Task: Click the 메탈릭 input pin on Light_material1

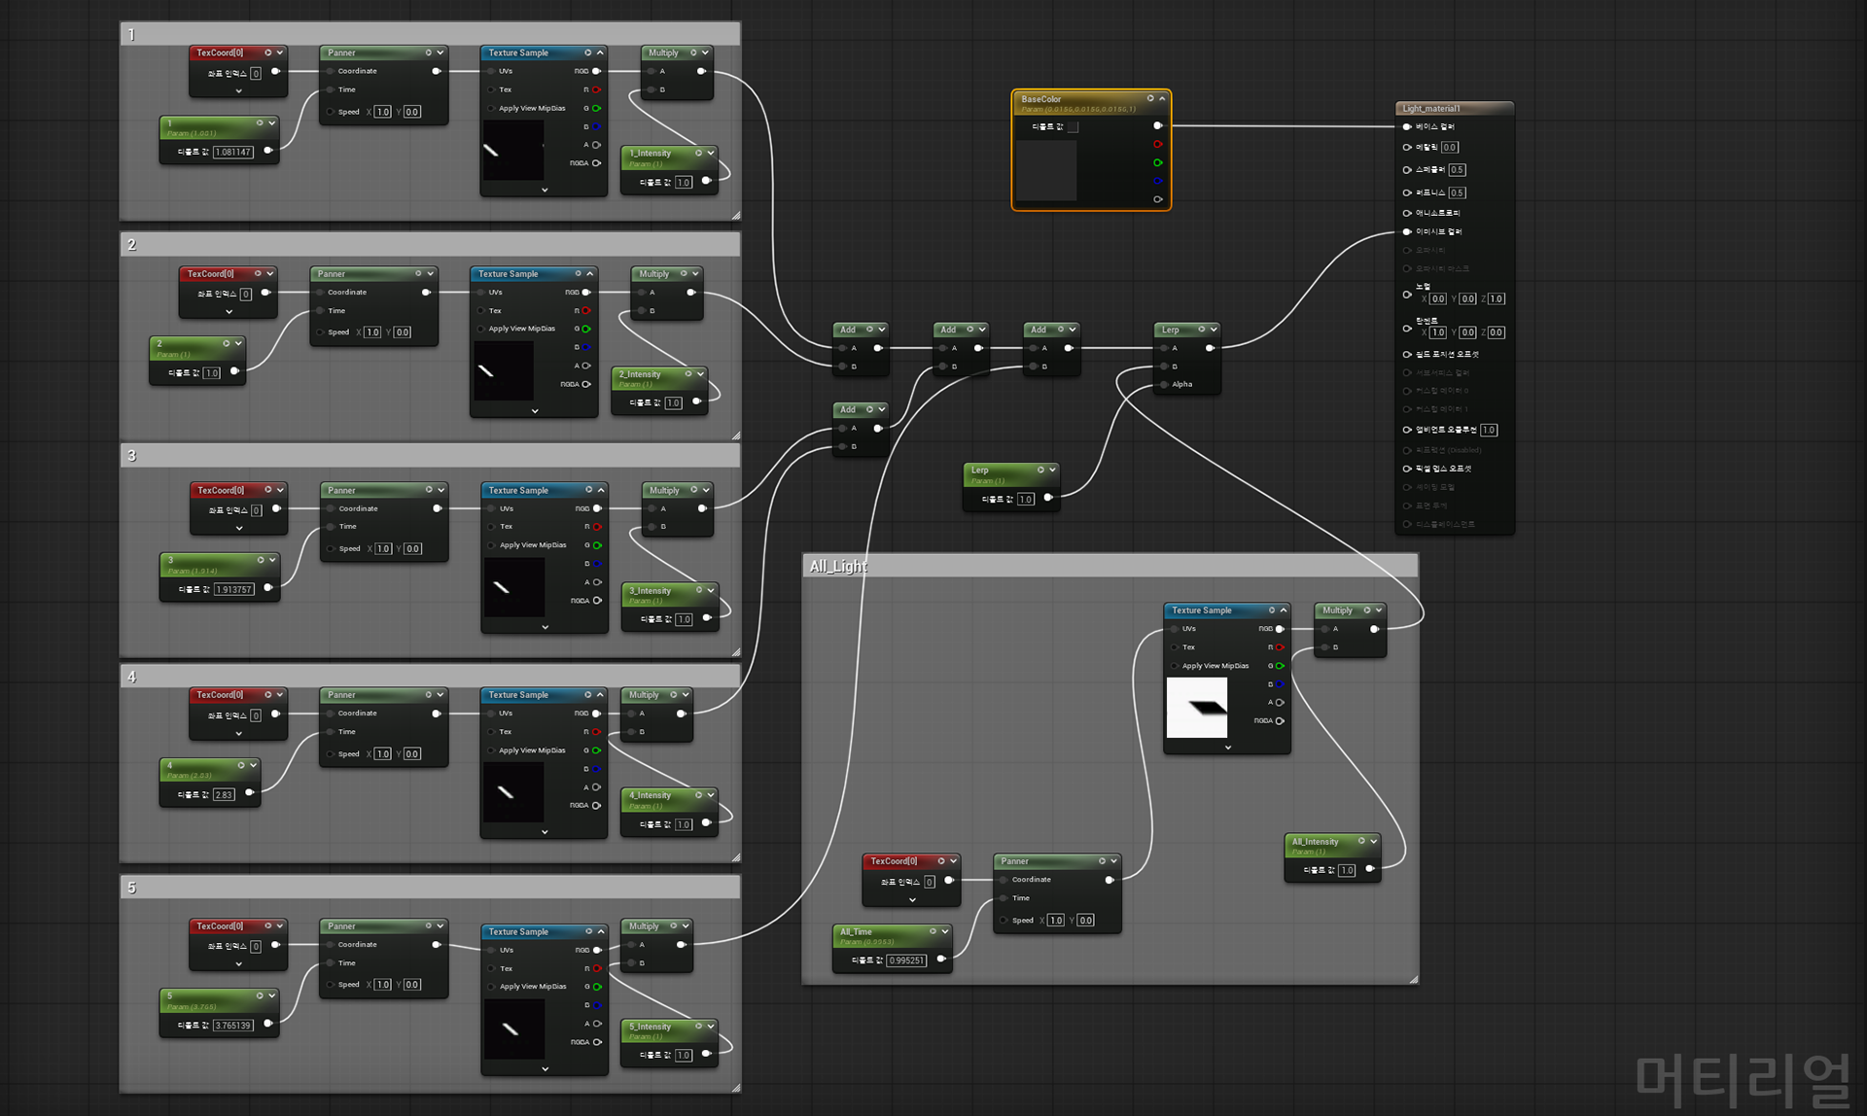Action: [1407, 148]
